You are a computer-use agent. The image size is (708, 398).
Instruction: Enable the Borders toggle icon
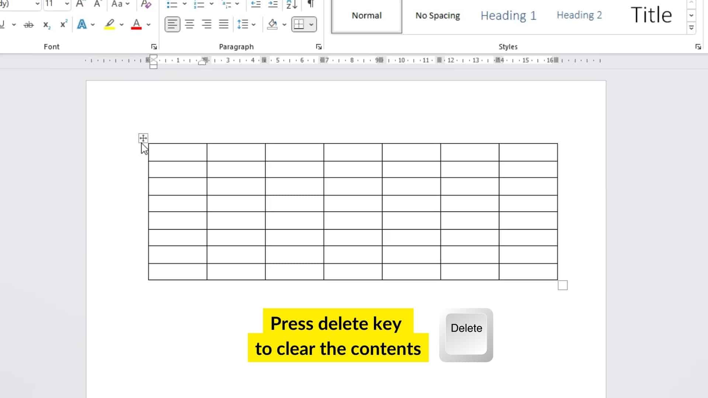point(299,24)
